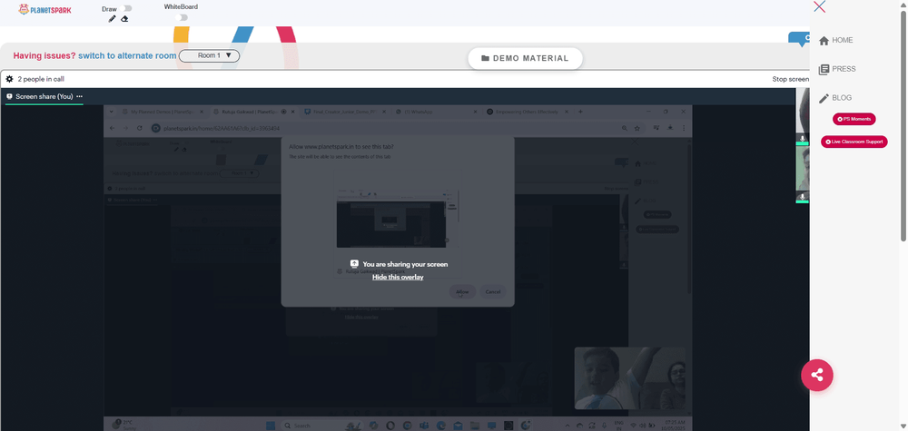Click 'switch to alternate room' text
This screenshot has width=908, height=431.
point(127,56)
